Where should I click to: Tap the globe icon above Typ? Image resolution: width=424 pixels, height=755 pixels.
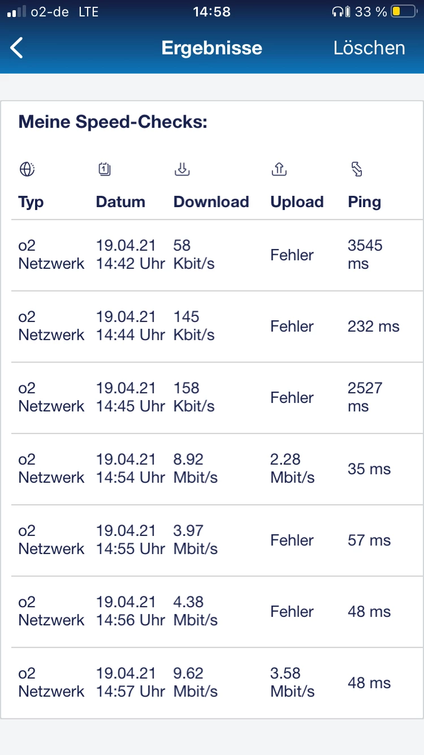[27, 169]
